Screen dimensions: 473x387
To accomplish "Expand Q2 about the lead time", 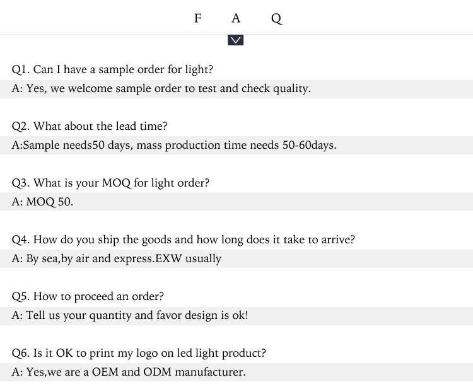I will coord(90,126).
